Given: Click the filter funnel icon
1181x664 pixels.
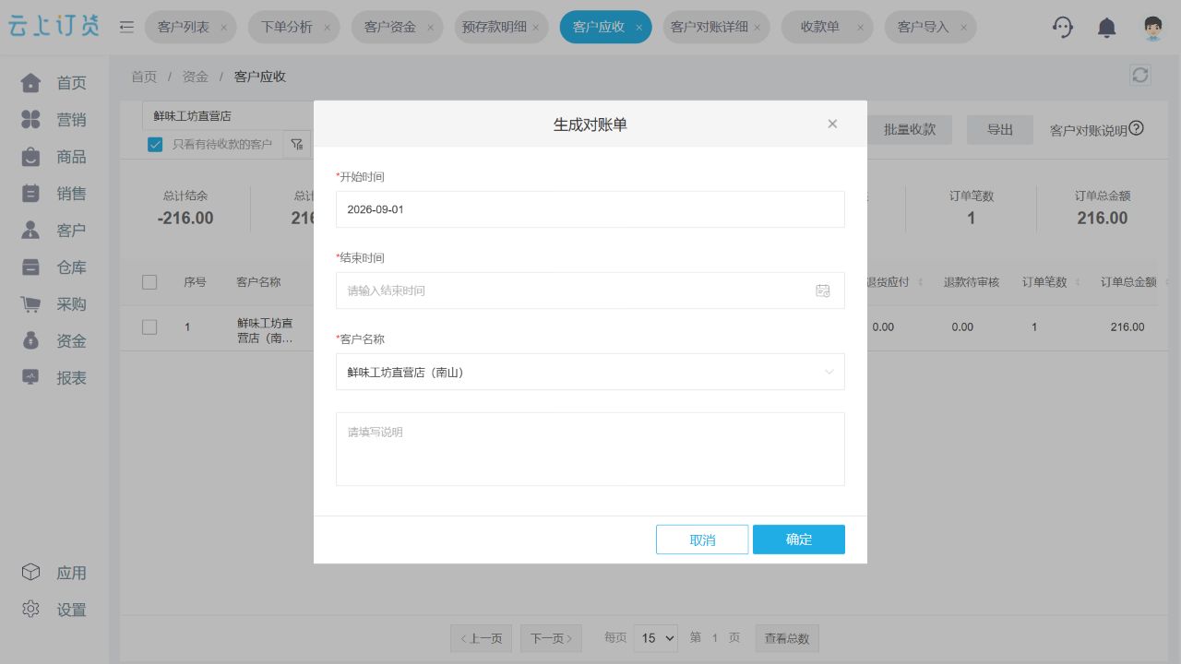Looking at the screenshot, I should click(x=296, y=144).
